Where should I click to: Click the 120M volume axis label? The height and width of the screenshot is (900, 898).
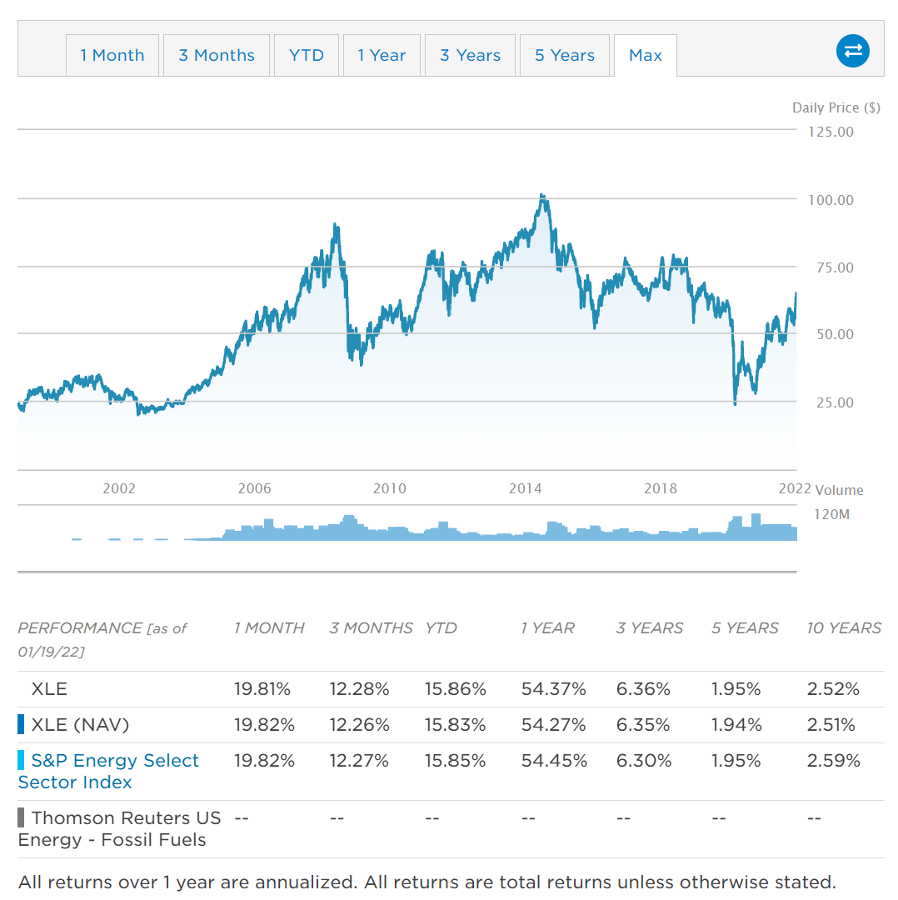click(x=831, y=514)
